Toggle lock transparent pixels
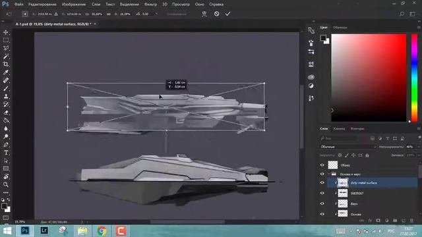This screenshot has width=422, height=237. (340, 155)
